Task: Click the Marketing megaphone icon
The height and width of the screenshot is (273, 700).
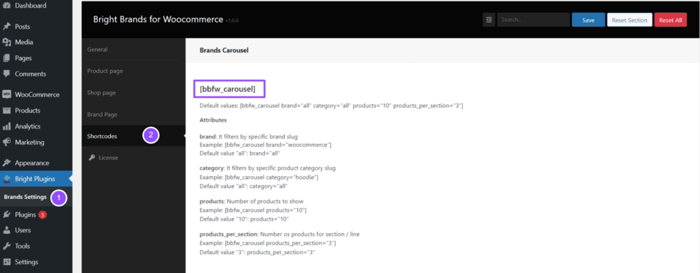Action: (7, 143)
